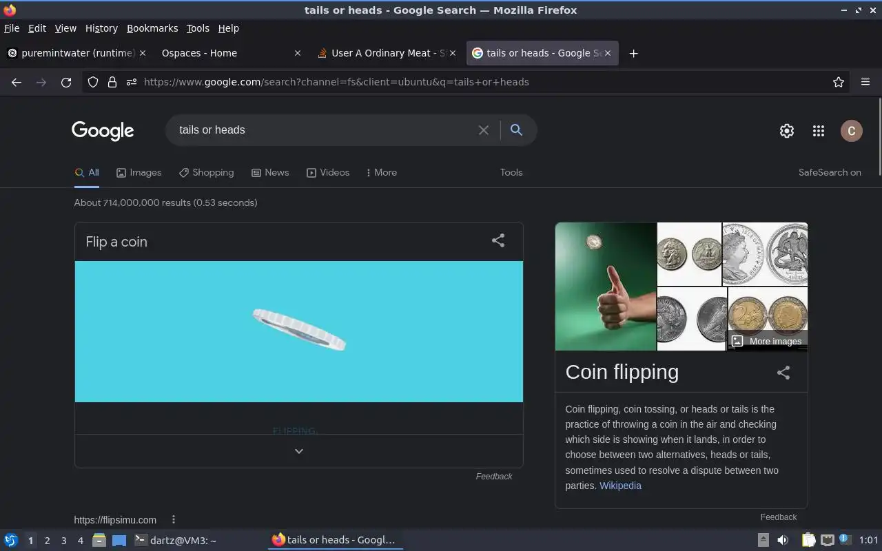The image size is (882, 551).
Task: Submit the search with the magnifier icon
Action: [516, 130]
